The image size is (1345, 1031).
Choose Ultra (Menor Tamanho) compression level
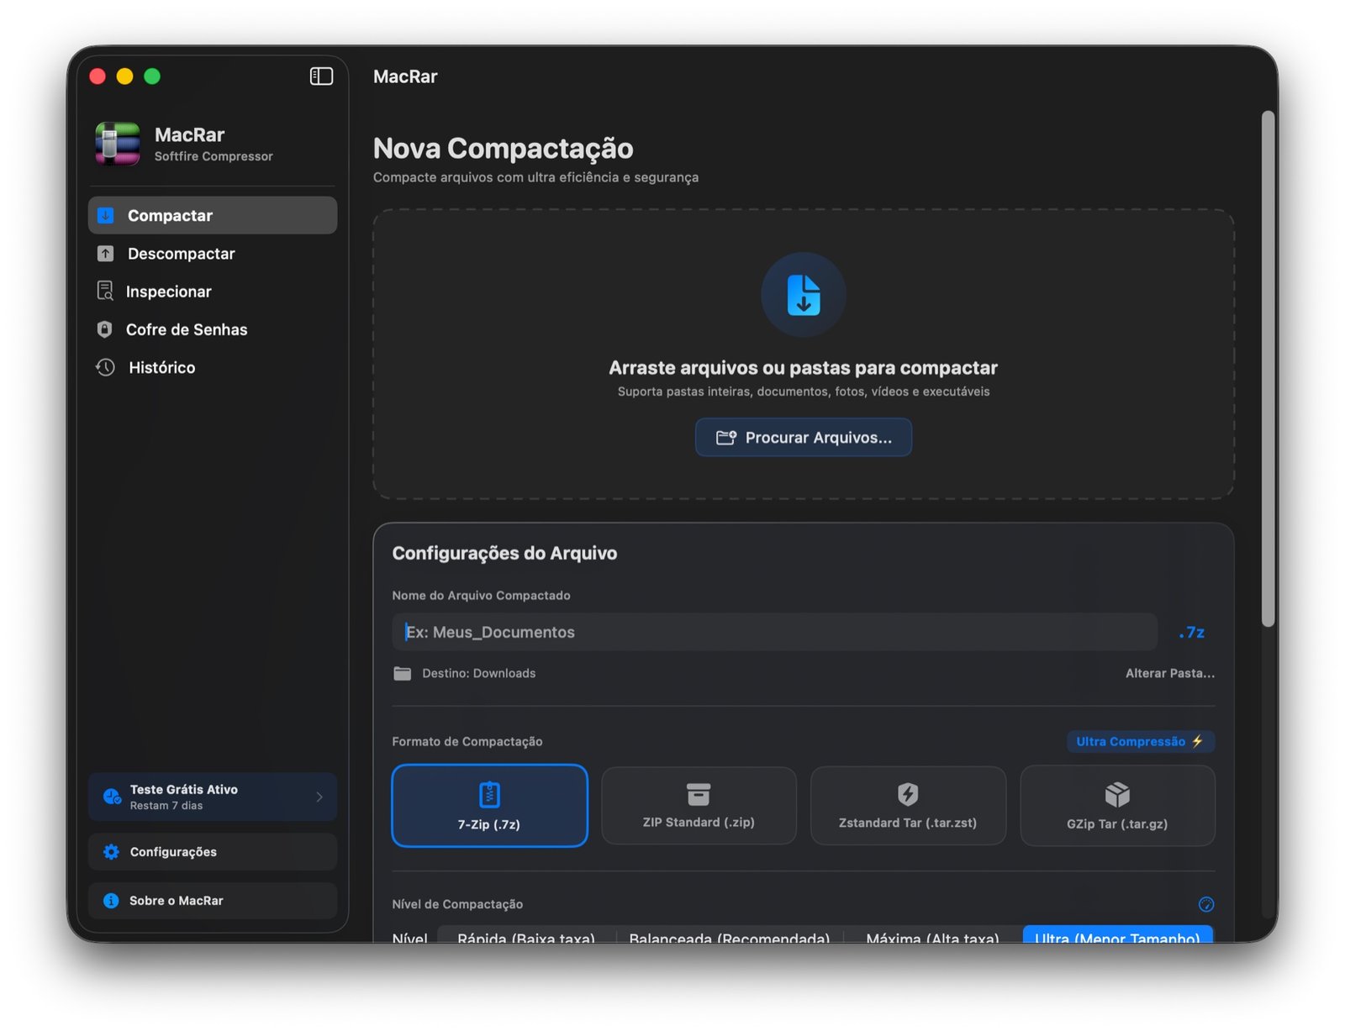(1117, 936)
